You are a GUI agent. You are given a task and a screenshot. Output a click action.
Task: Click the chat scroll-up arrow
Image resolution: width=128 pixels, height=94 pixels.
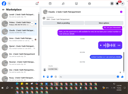tap(124, 27)
